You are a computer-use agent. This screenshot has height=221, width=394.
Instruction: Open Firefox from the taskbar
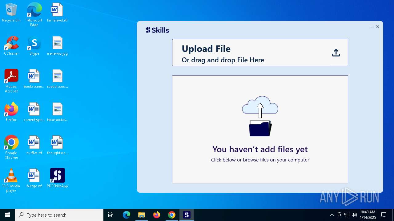[x=157, y=215]
